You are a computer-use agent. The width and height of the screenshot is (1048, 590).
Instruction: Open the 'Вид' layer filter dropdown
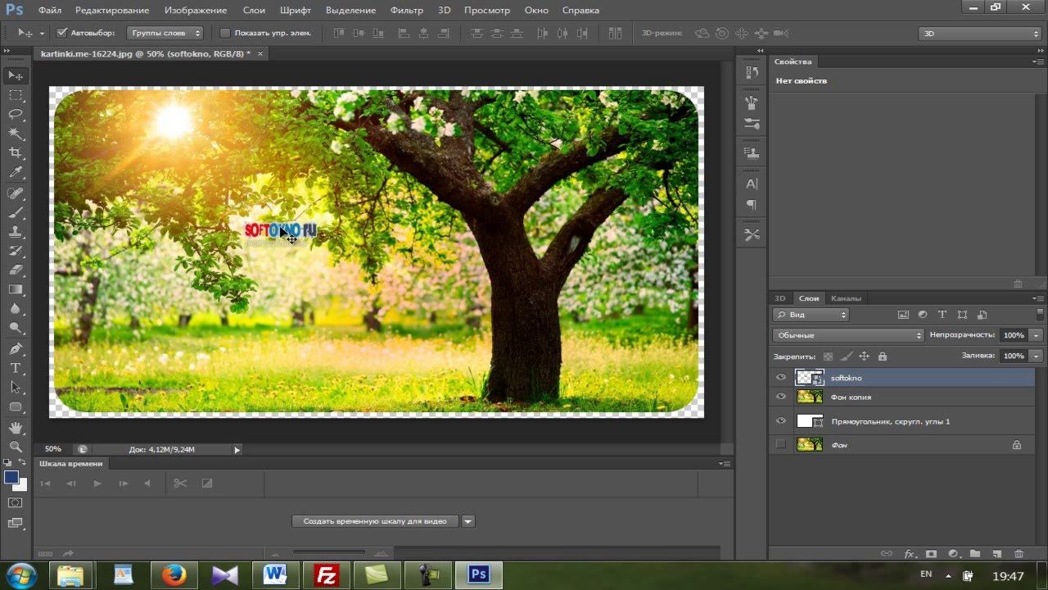(x=811, y=315)
